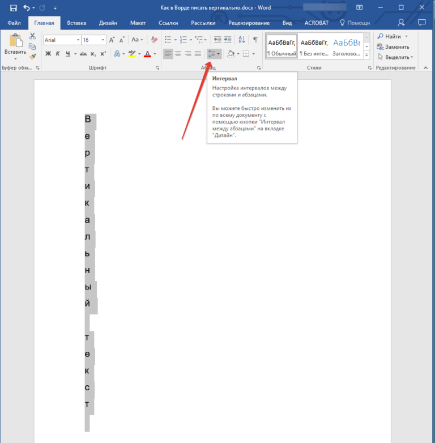Click the Cut scissors icon
The width and height of the screenshot is (435, 443).
[32, 36]
